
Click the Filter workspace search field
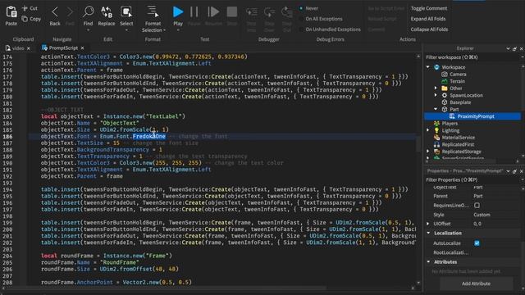tap(472, 57)
